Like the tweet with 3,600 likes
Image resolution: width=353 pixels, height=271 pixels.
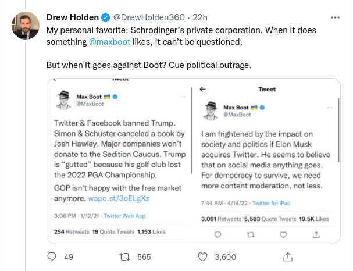(x=204, y=256)
